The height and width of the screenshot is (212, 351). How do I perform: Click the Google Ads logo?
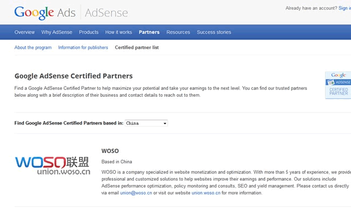point(45,12)
